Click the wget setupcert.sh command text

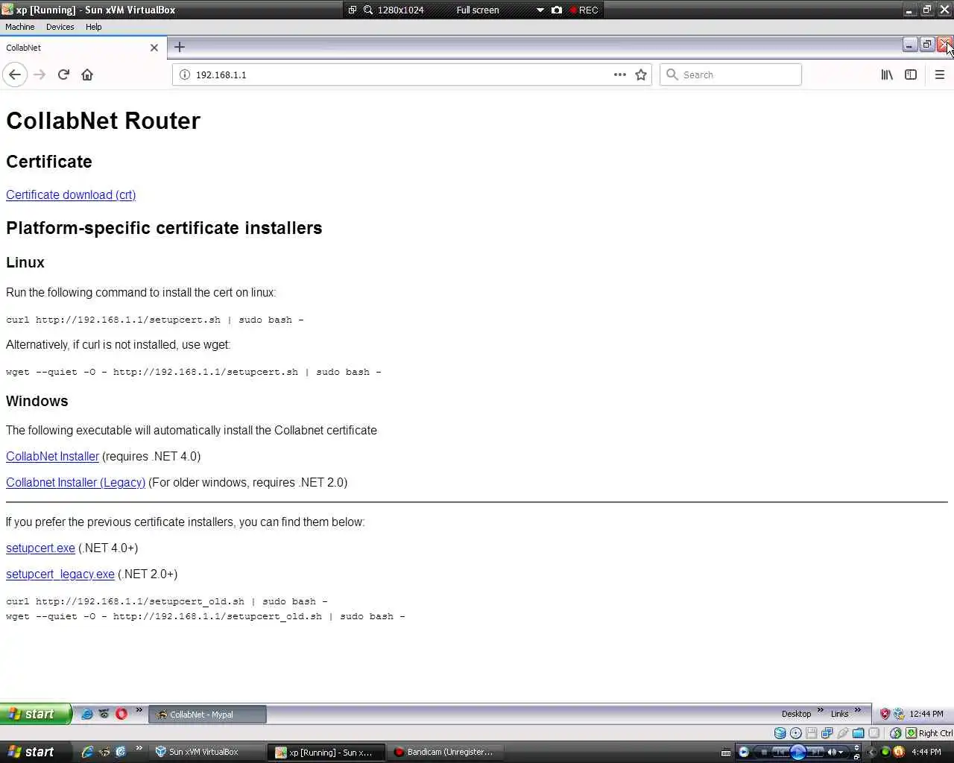(x=194, y=372)
